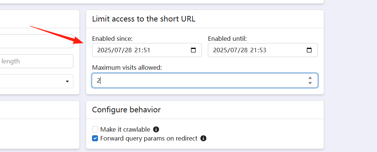Decrease maximum visits with the down arrow
Screen dimensions: 377x152
[x=310, y=83]
